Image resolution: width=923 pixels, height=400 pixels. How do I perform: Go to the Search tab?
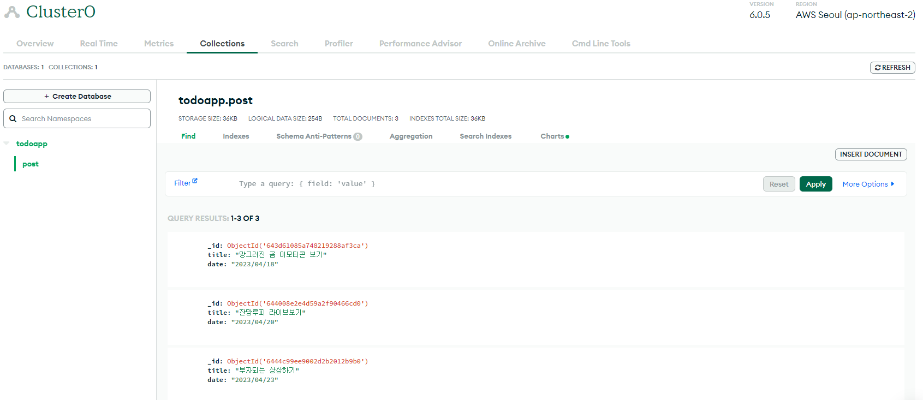coord(284,44)
